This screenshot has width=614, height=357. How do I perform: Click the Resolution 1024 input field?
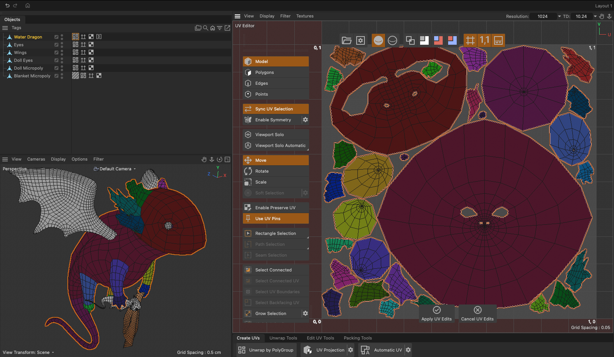point(543,16)
